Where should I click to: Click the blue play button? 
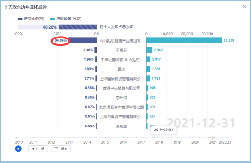(x=19, y=149)
